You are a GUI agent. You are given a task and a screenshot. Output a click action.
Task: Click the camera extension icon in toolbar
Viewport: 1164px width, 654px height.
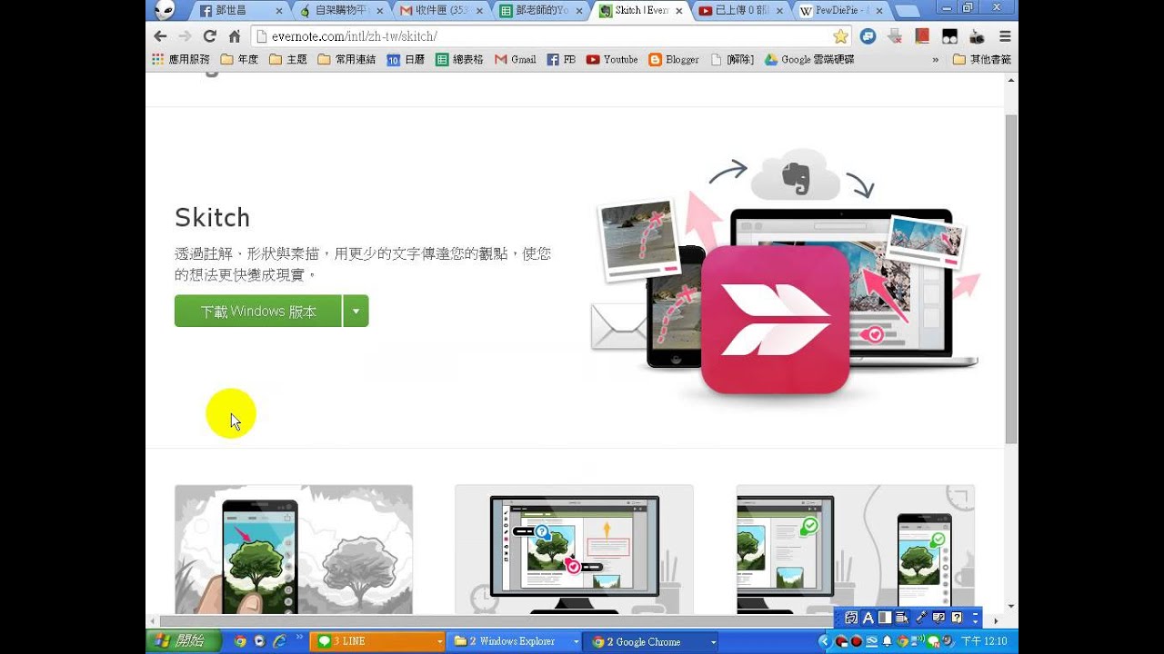pyautogui.click(x=978, y=36)
